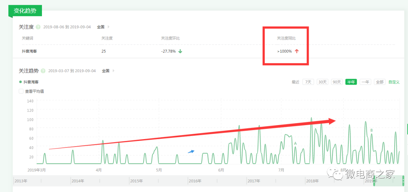Screen dimensions: 408x192
Task: Expand the 全国 region selector in 关注度 row
Action: 103,27
